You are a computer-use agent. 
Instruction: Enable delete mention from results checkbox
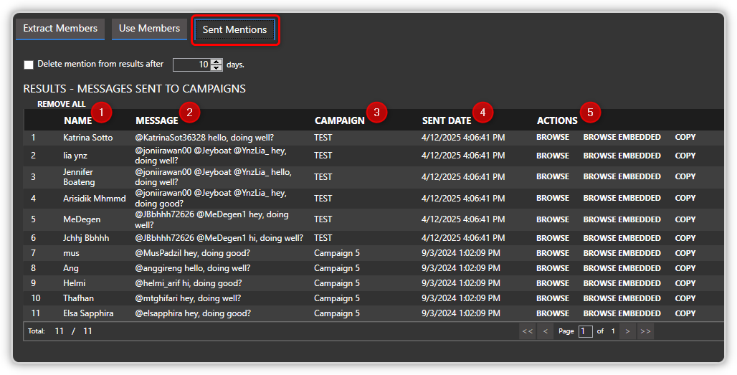[29, 65]
